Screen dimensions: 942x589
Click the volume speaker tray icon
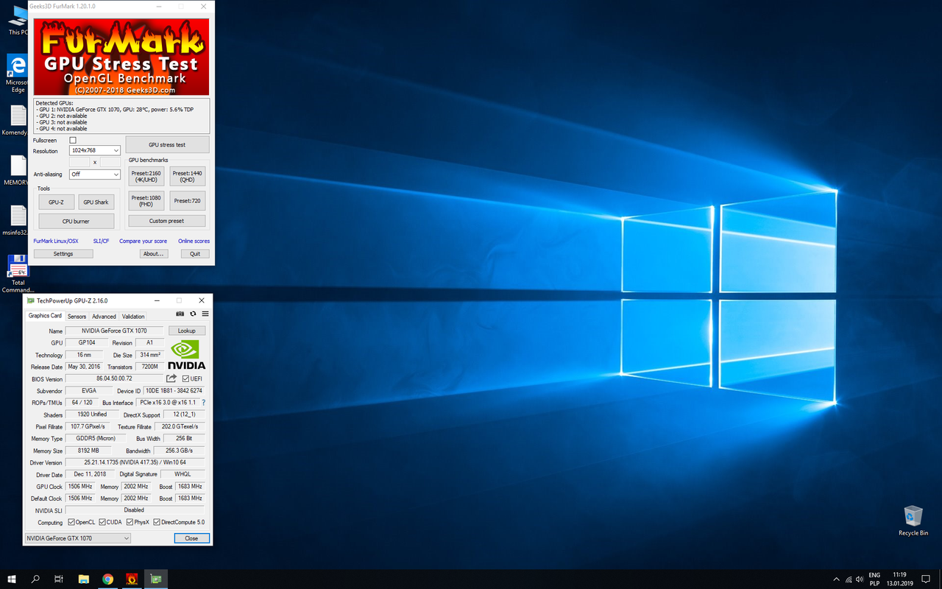860,579
